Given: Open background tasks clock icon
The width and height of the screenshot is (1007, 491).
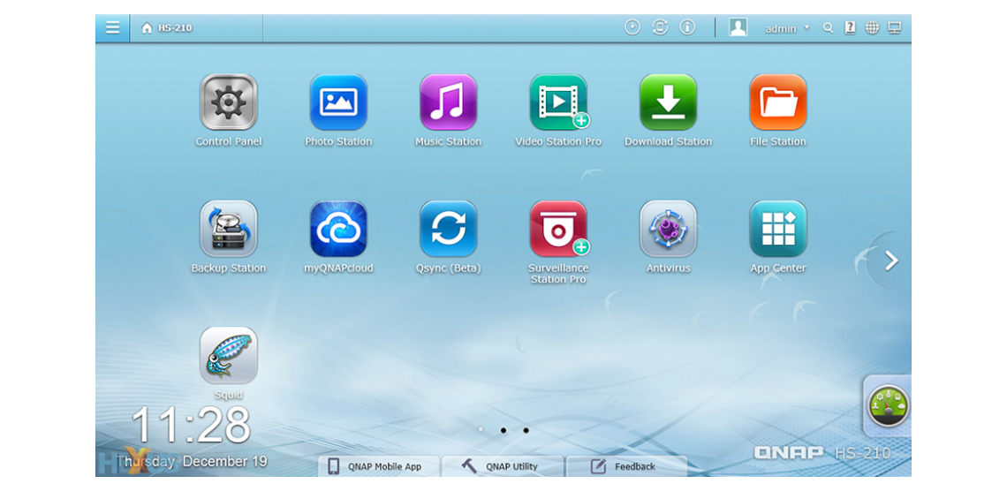Looking at the screenshot, I should 632,27.
